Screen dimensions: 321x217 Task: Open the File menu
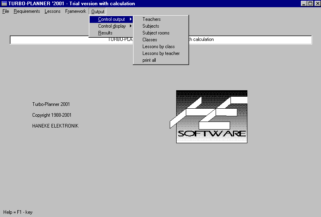[6, 11]
